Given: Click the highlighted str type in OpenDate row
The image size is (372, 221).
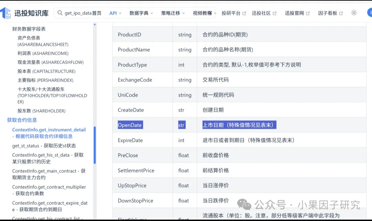Looking at the screenshot, I should pyautogui.click(x=182, y=125).
